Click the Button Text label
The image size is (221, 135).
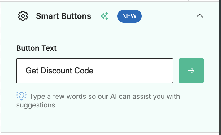point(36,48)
